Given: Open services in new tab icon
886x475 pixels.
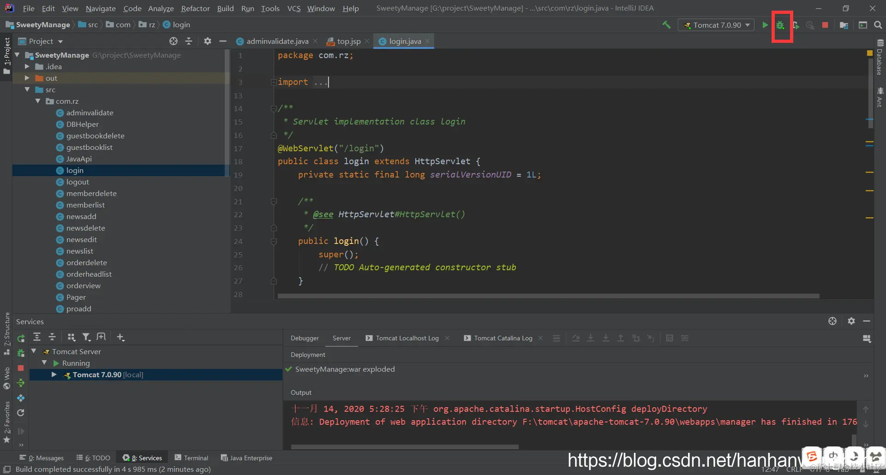Looking at the screenshot, I should (x=101, y=337).
